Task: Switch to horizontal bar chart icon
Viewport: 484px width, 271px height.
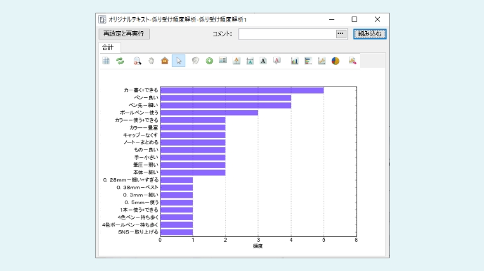Action: 308,60
